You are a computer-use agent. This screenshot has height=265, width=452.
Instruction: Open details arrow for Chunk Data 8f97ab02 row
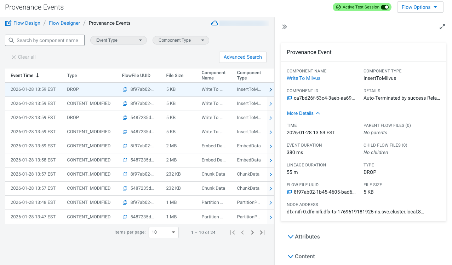click(270, 175)
